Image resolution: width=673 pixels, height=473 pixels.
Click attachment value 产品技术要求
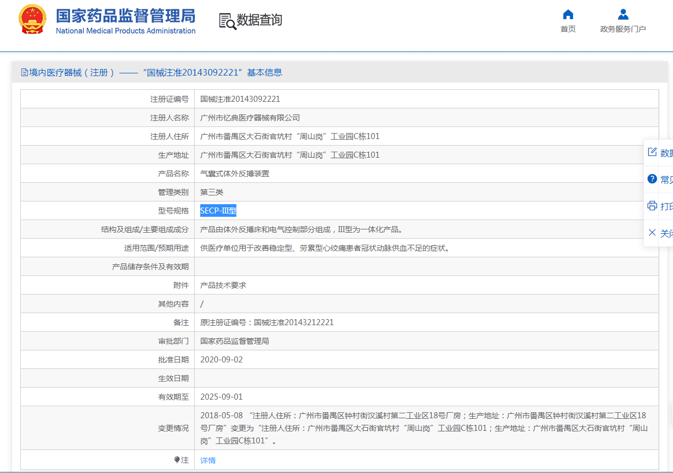coord(223,285)
